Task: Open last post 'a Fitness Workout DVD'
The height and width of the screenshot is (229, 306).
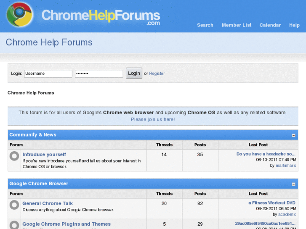Action: pyautogui.click(x=272, y=203)
